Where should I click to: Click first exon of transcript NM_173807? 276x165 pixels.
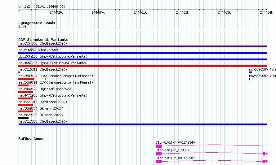158,154
